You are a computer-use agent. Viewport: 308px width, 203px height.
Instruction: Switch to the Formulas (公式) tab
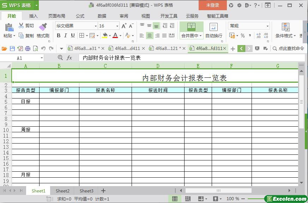80,16
